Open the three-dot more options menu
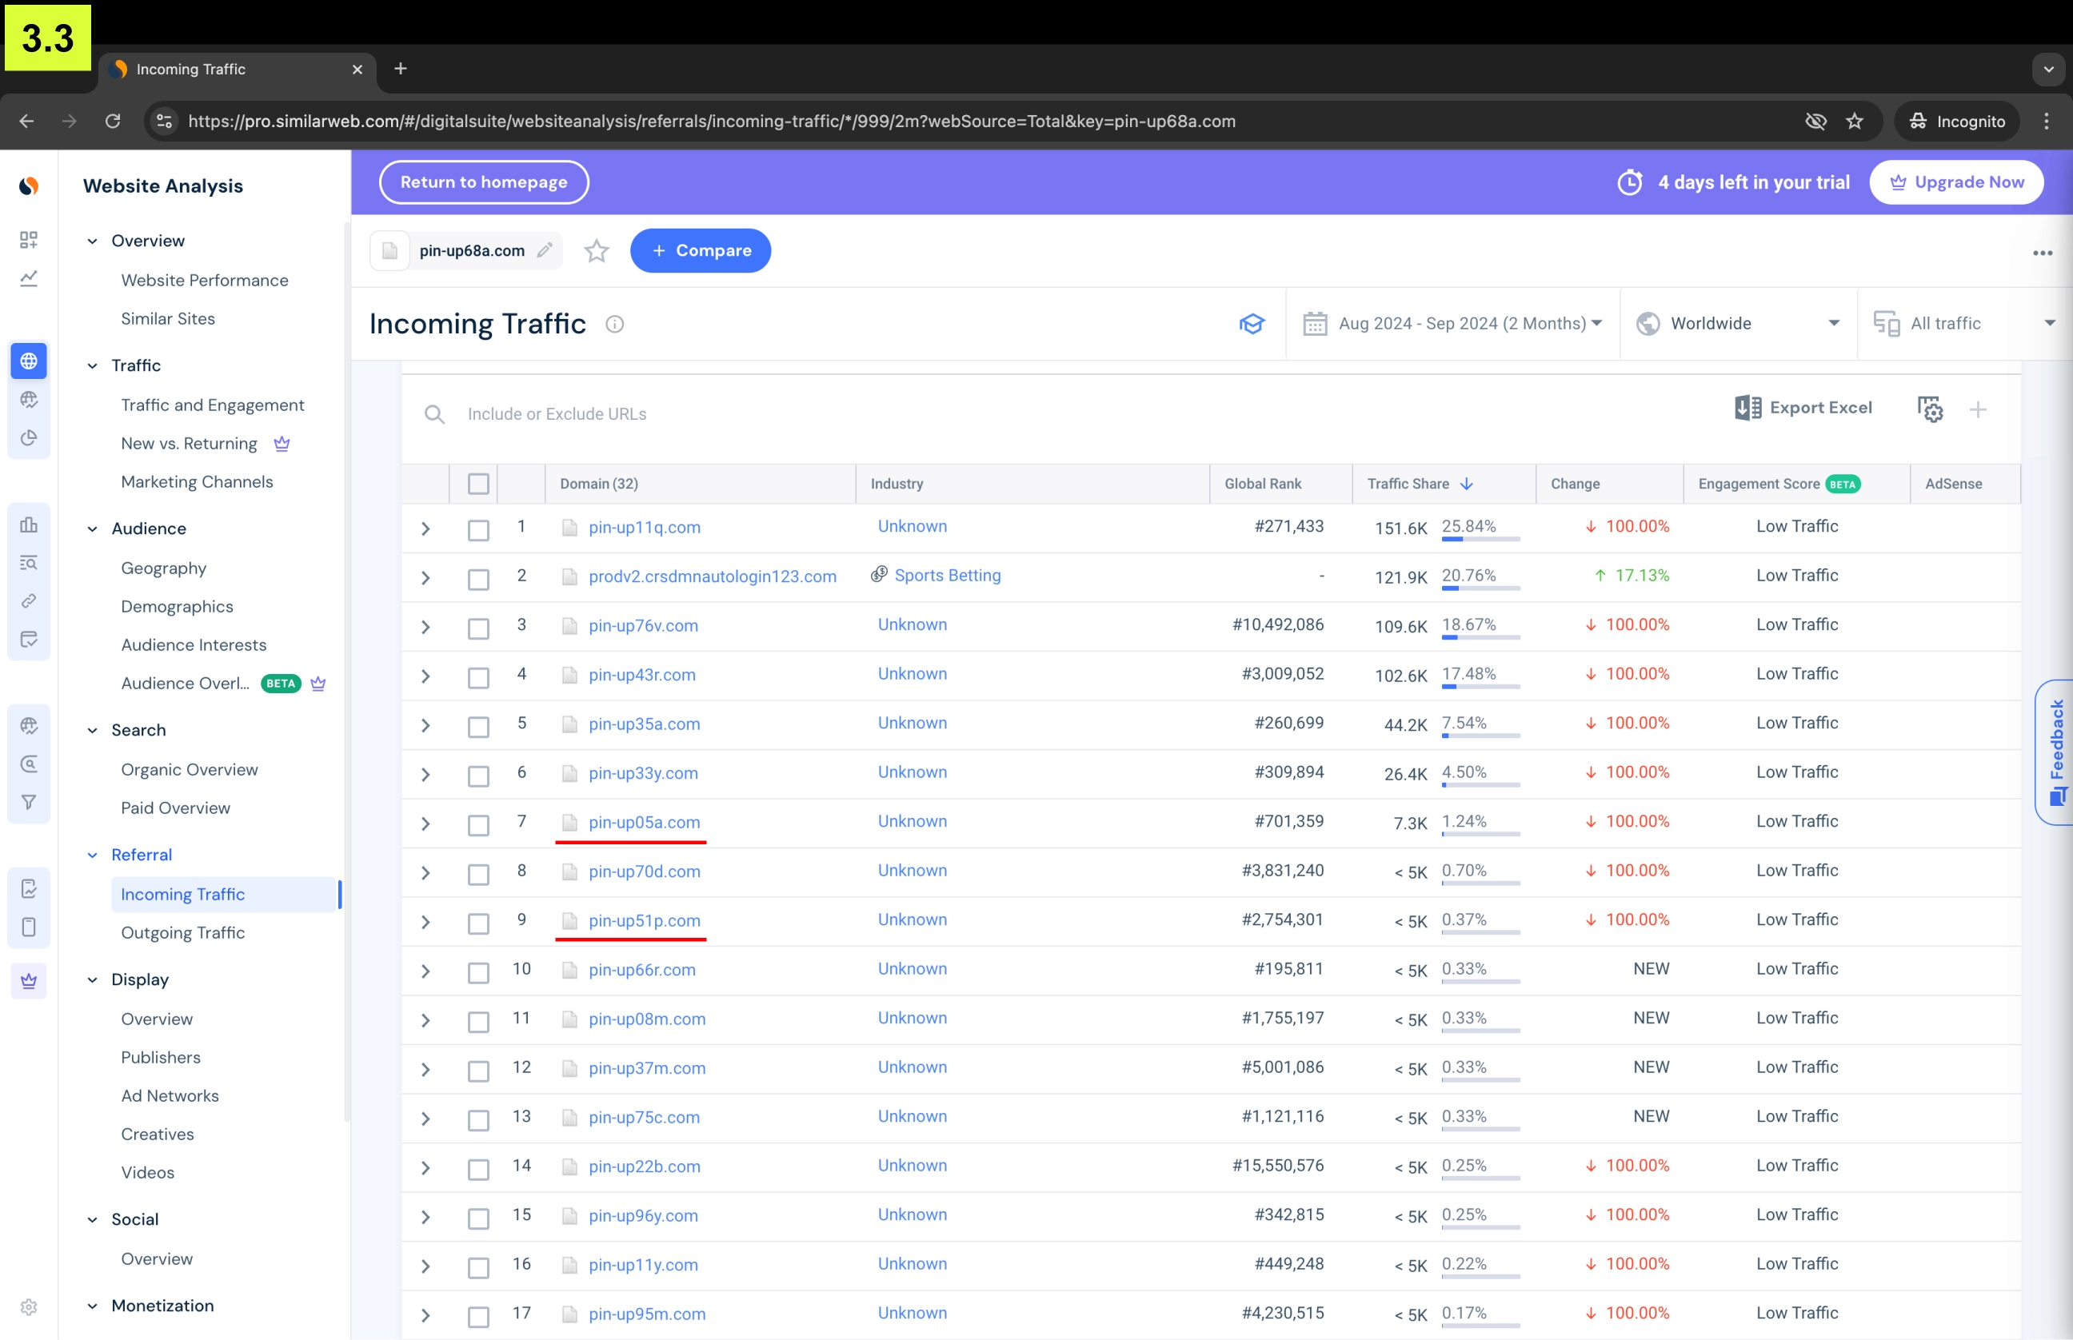Image resolution: width=2073 pixels, height=1340 pixels. [x=2042, y=253]
